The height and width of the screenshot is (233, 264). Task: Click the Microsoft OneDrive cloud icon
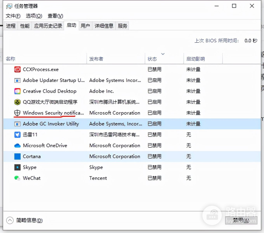tap(17, 146)
